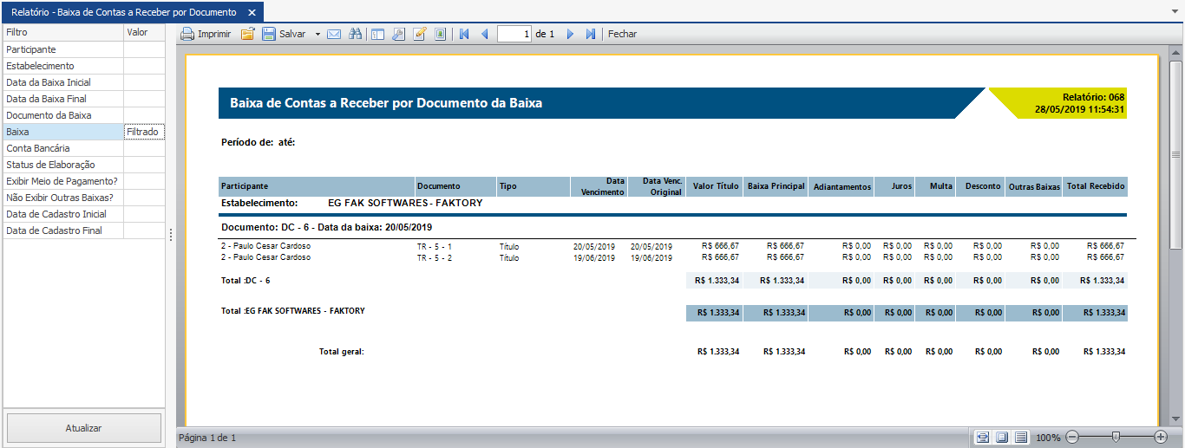
Task: Click the zoom out minus button
Action: (x=1072, y=438)
